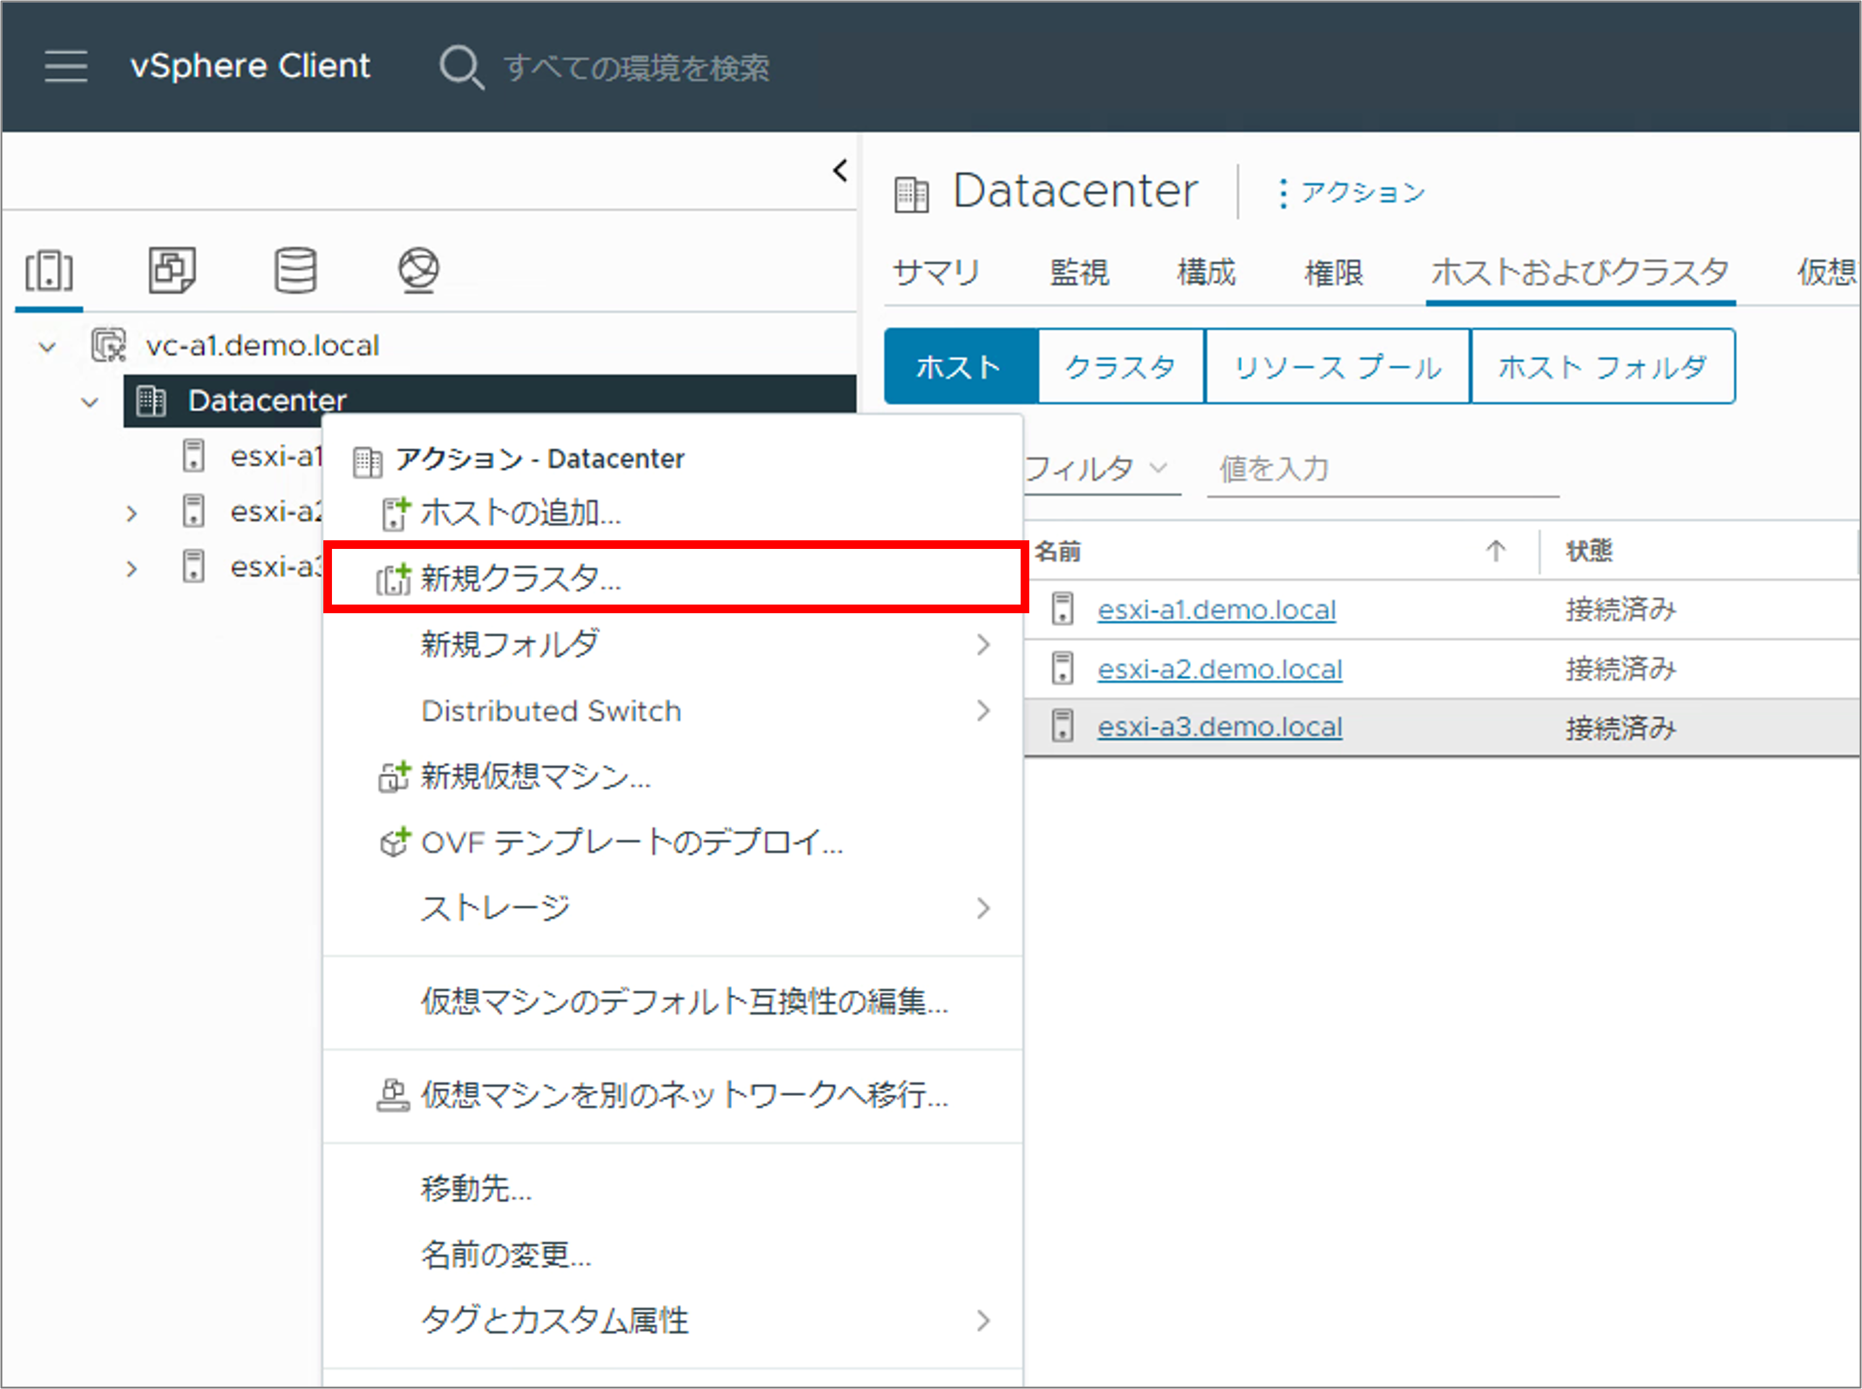This screenshot has height=1389, width=1862.
Task: Collapse the Datacenter tree node
Action: pyautogui.click(x=90, y=402)
